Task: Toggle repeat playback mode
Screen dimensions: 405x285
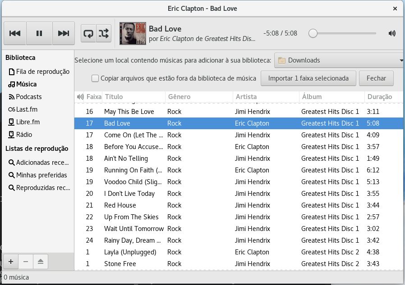Action: click(88, 33)
